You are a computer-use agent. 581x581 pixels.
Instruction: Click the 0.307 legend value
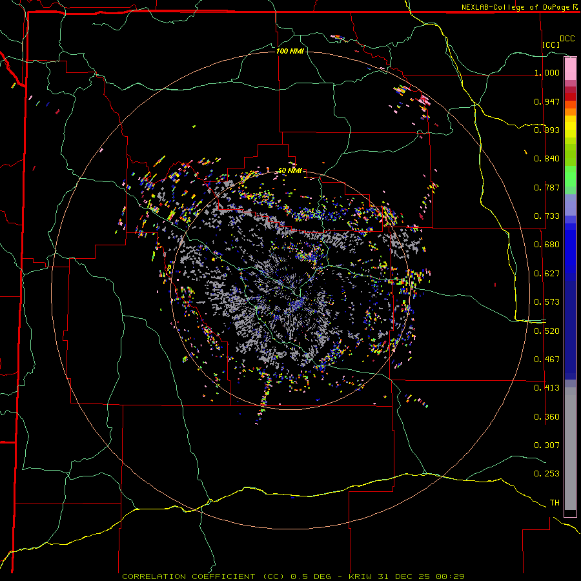(547, 445)
